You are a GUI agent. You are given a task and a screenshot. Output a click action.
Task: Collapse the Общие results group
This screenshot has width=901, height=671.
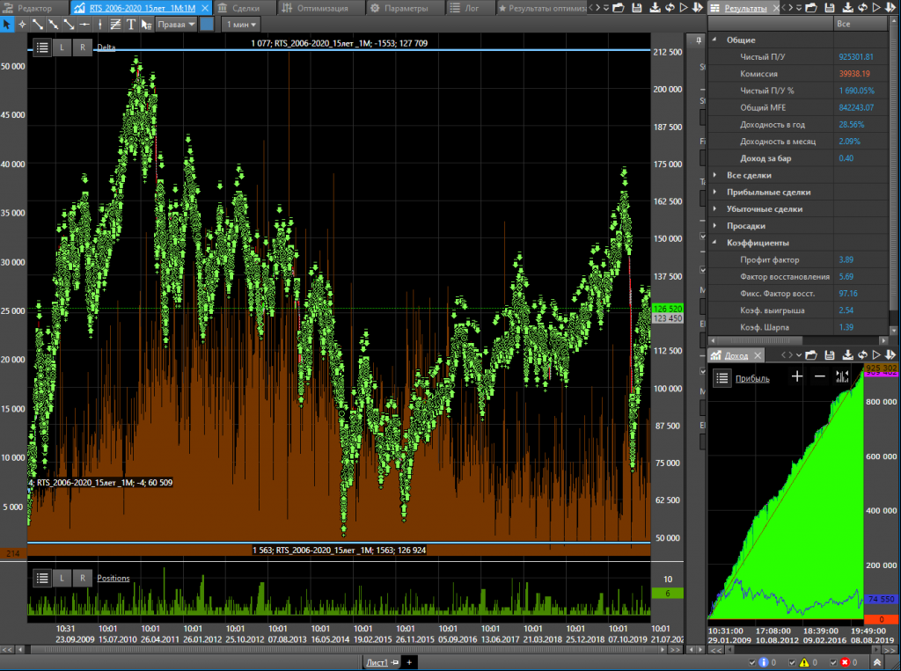pyautogui.click(x=714, y=40)
